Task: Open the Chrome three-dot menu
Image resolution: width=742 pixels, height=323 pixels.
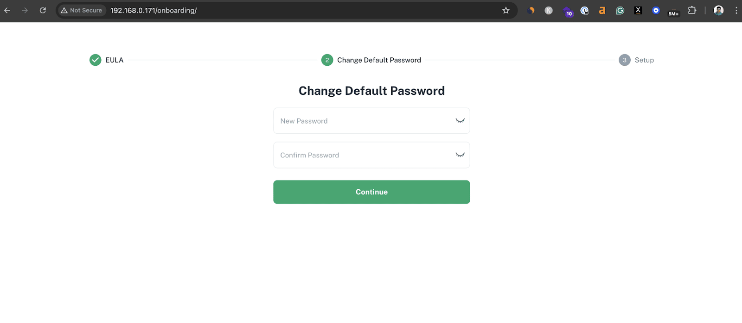Action: (736, 10)
